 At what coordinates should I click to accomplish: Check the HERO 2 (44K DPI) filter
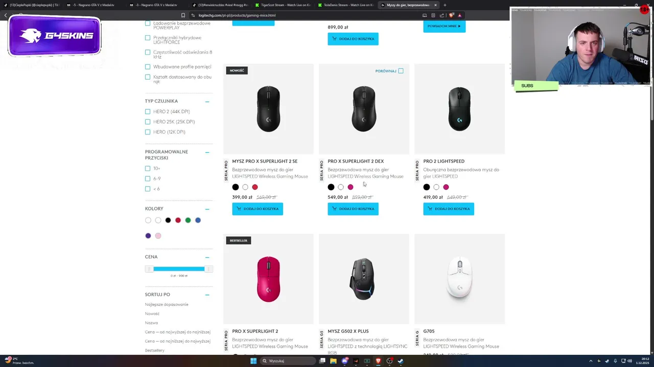pos(148,112)
